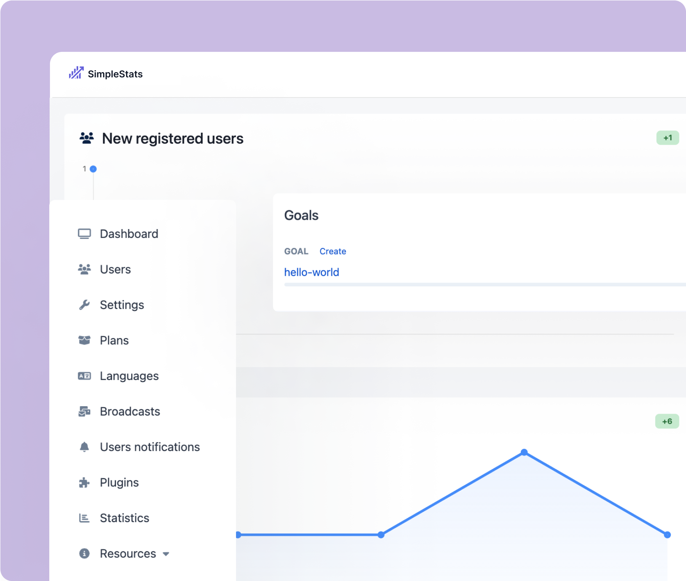Screen dimensions: 686x581
Task: Click the Dashboard monitor icon
Action: tap(84, 234)
